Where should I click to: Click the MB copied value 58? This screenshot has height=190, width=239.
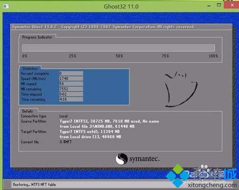71,84
